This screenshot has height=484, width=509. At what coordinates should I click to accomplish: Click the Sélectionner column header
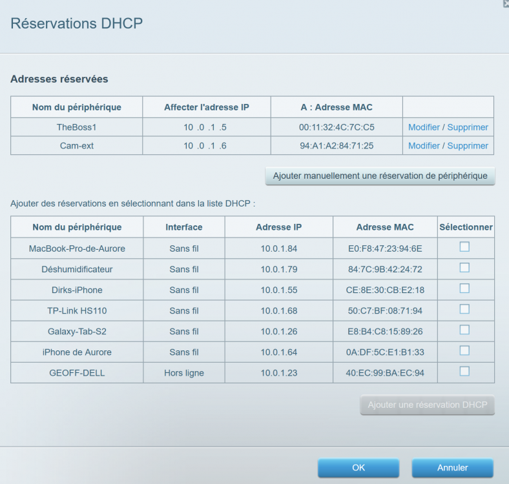click(466, 227)
